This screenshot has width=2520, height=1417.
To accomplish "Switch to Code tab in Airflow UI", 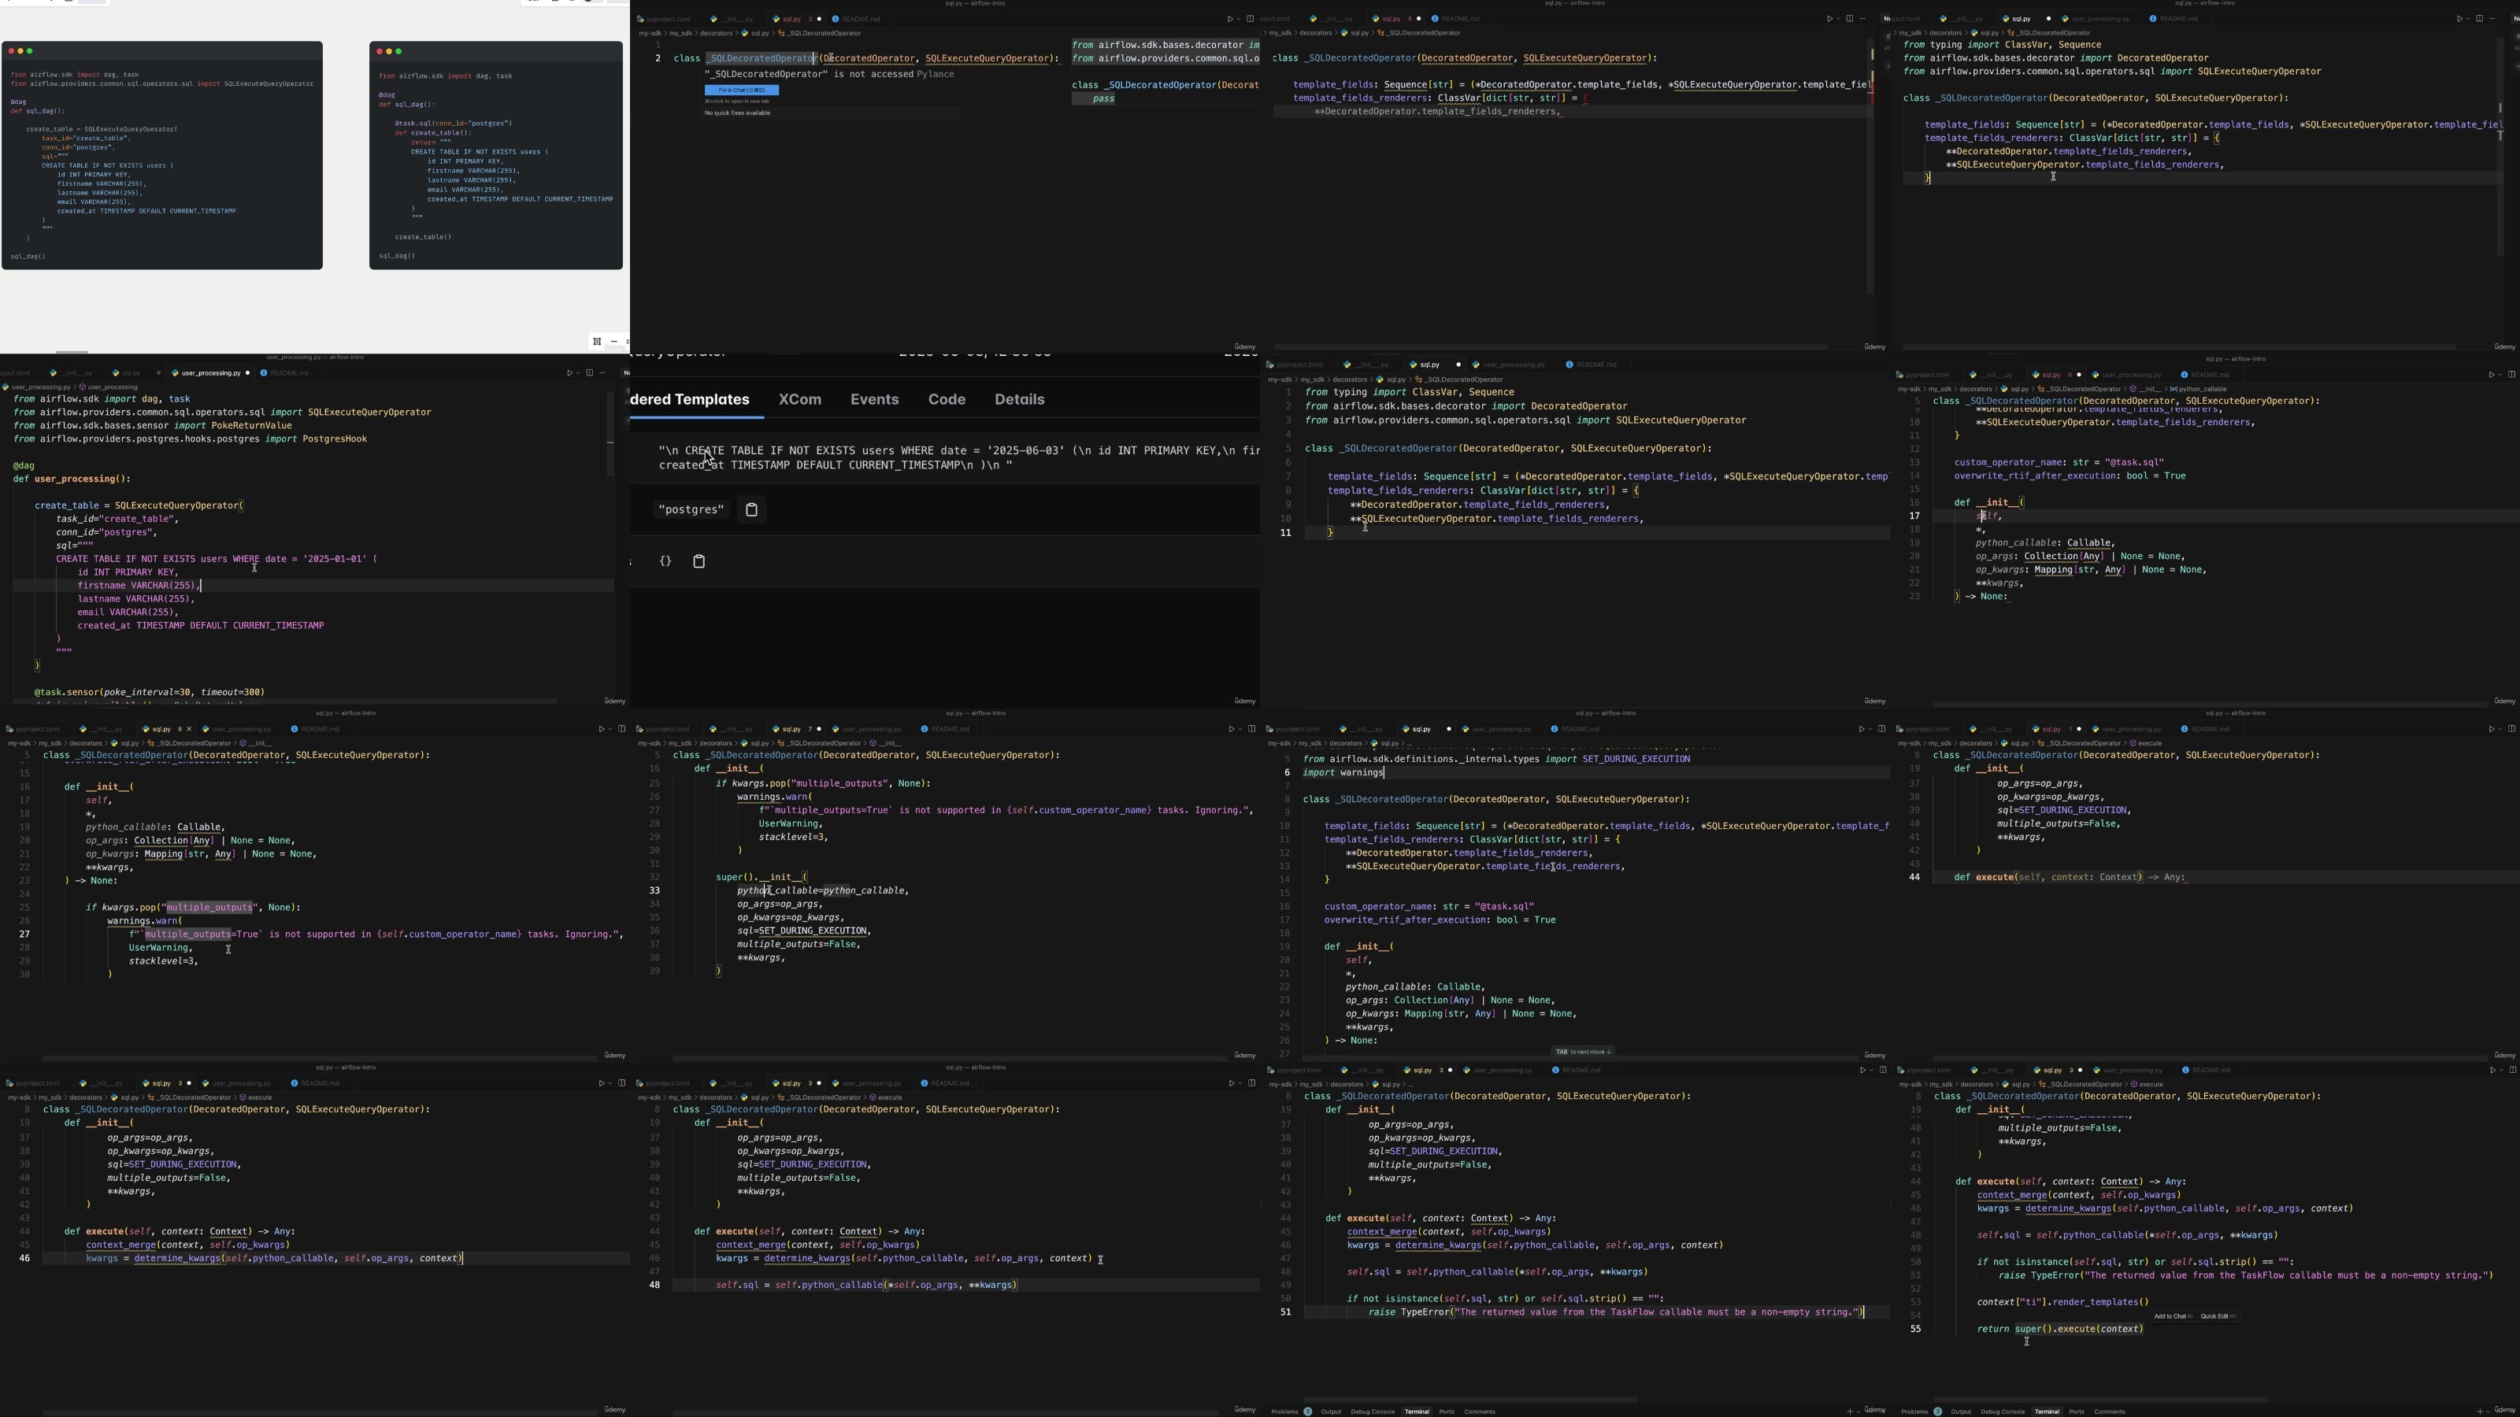I will (946, 399).
